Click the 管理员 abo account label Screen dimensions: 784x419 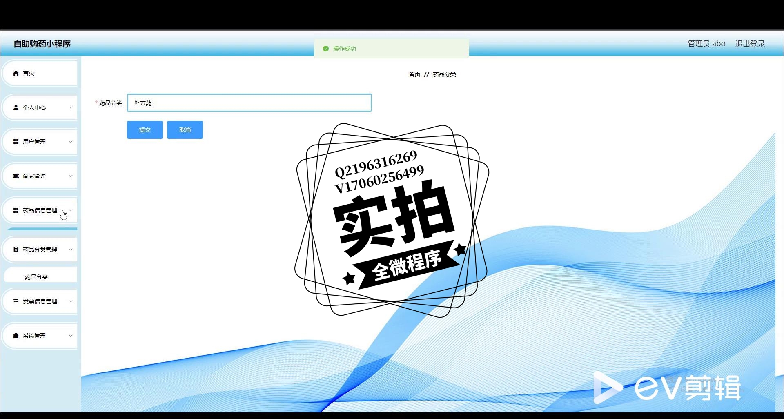[x=706, y=44]
